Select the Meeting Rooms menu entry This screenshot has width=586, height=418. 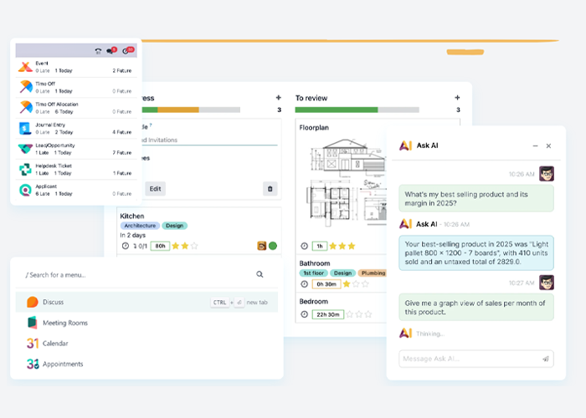[146, 323]
